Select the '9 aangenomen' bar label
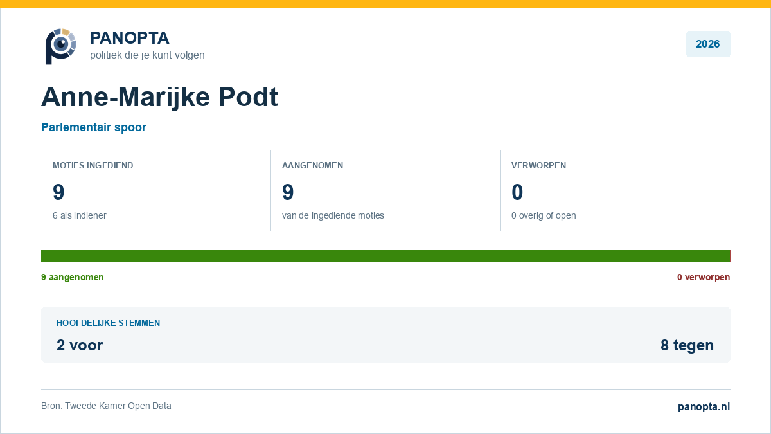This screenshot has width=771, height=434. pyautogui.click(x=73, y=277)
